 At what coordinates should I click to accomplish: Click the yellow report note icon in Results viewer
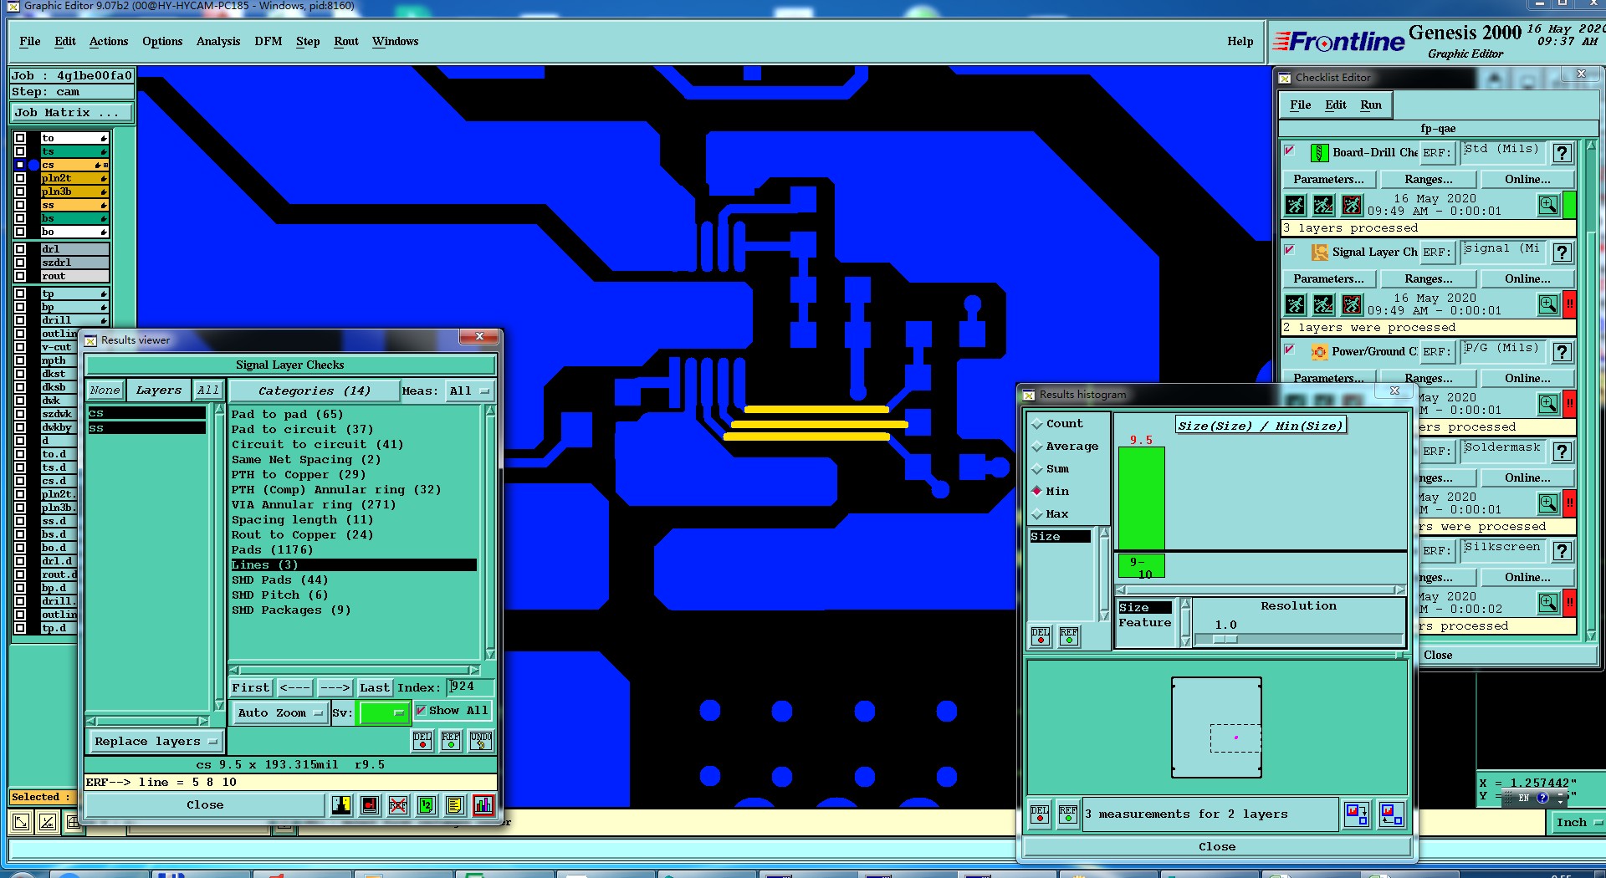pyautogui.click(x=455, y=805)
